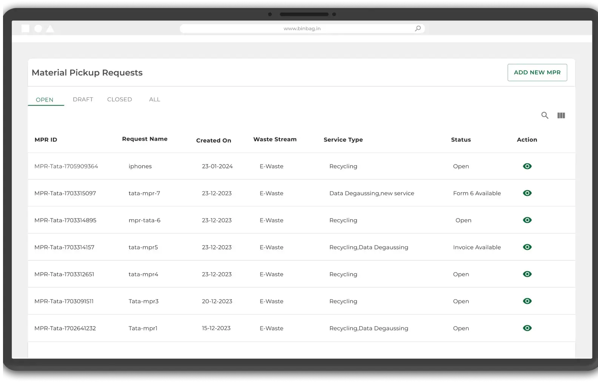Image resolution: width=598 pixels, height=382 pixels.
Task: Click the eye icon for iphones request
Action: point(527,166)
